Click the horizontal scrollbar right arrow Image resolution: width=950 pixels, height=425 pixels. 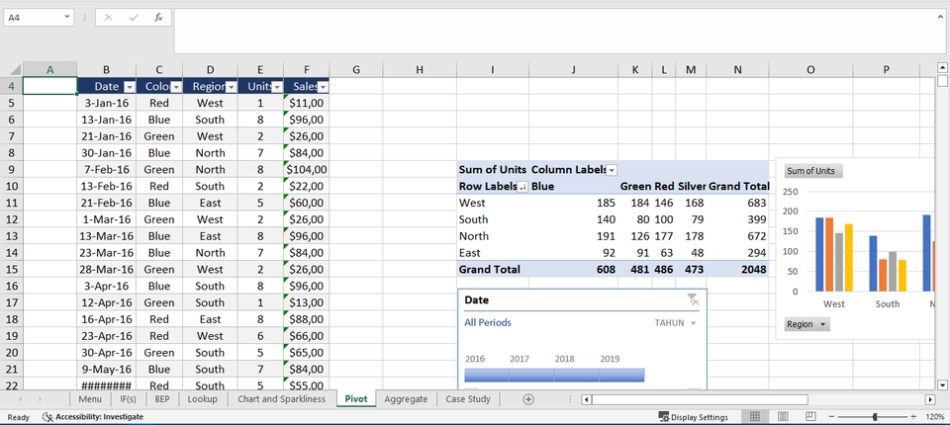coord(930,399)
